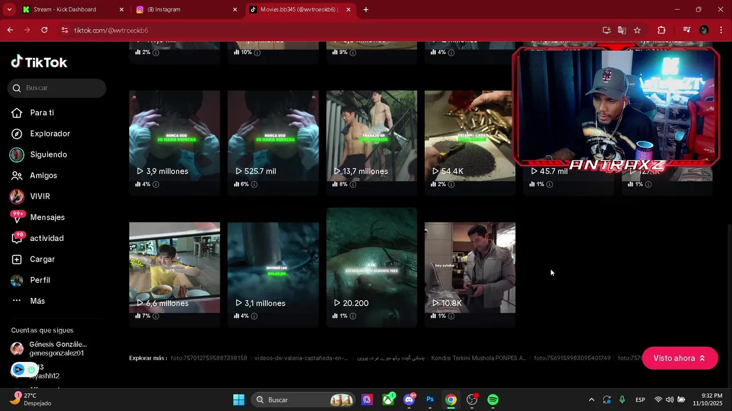Close the Kick Dashboard tab

[x=121, y=10]
